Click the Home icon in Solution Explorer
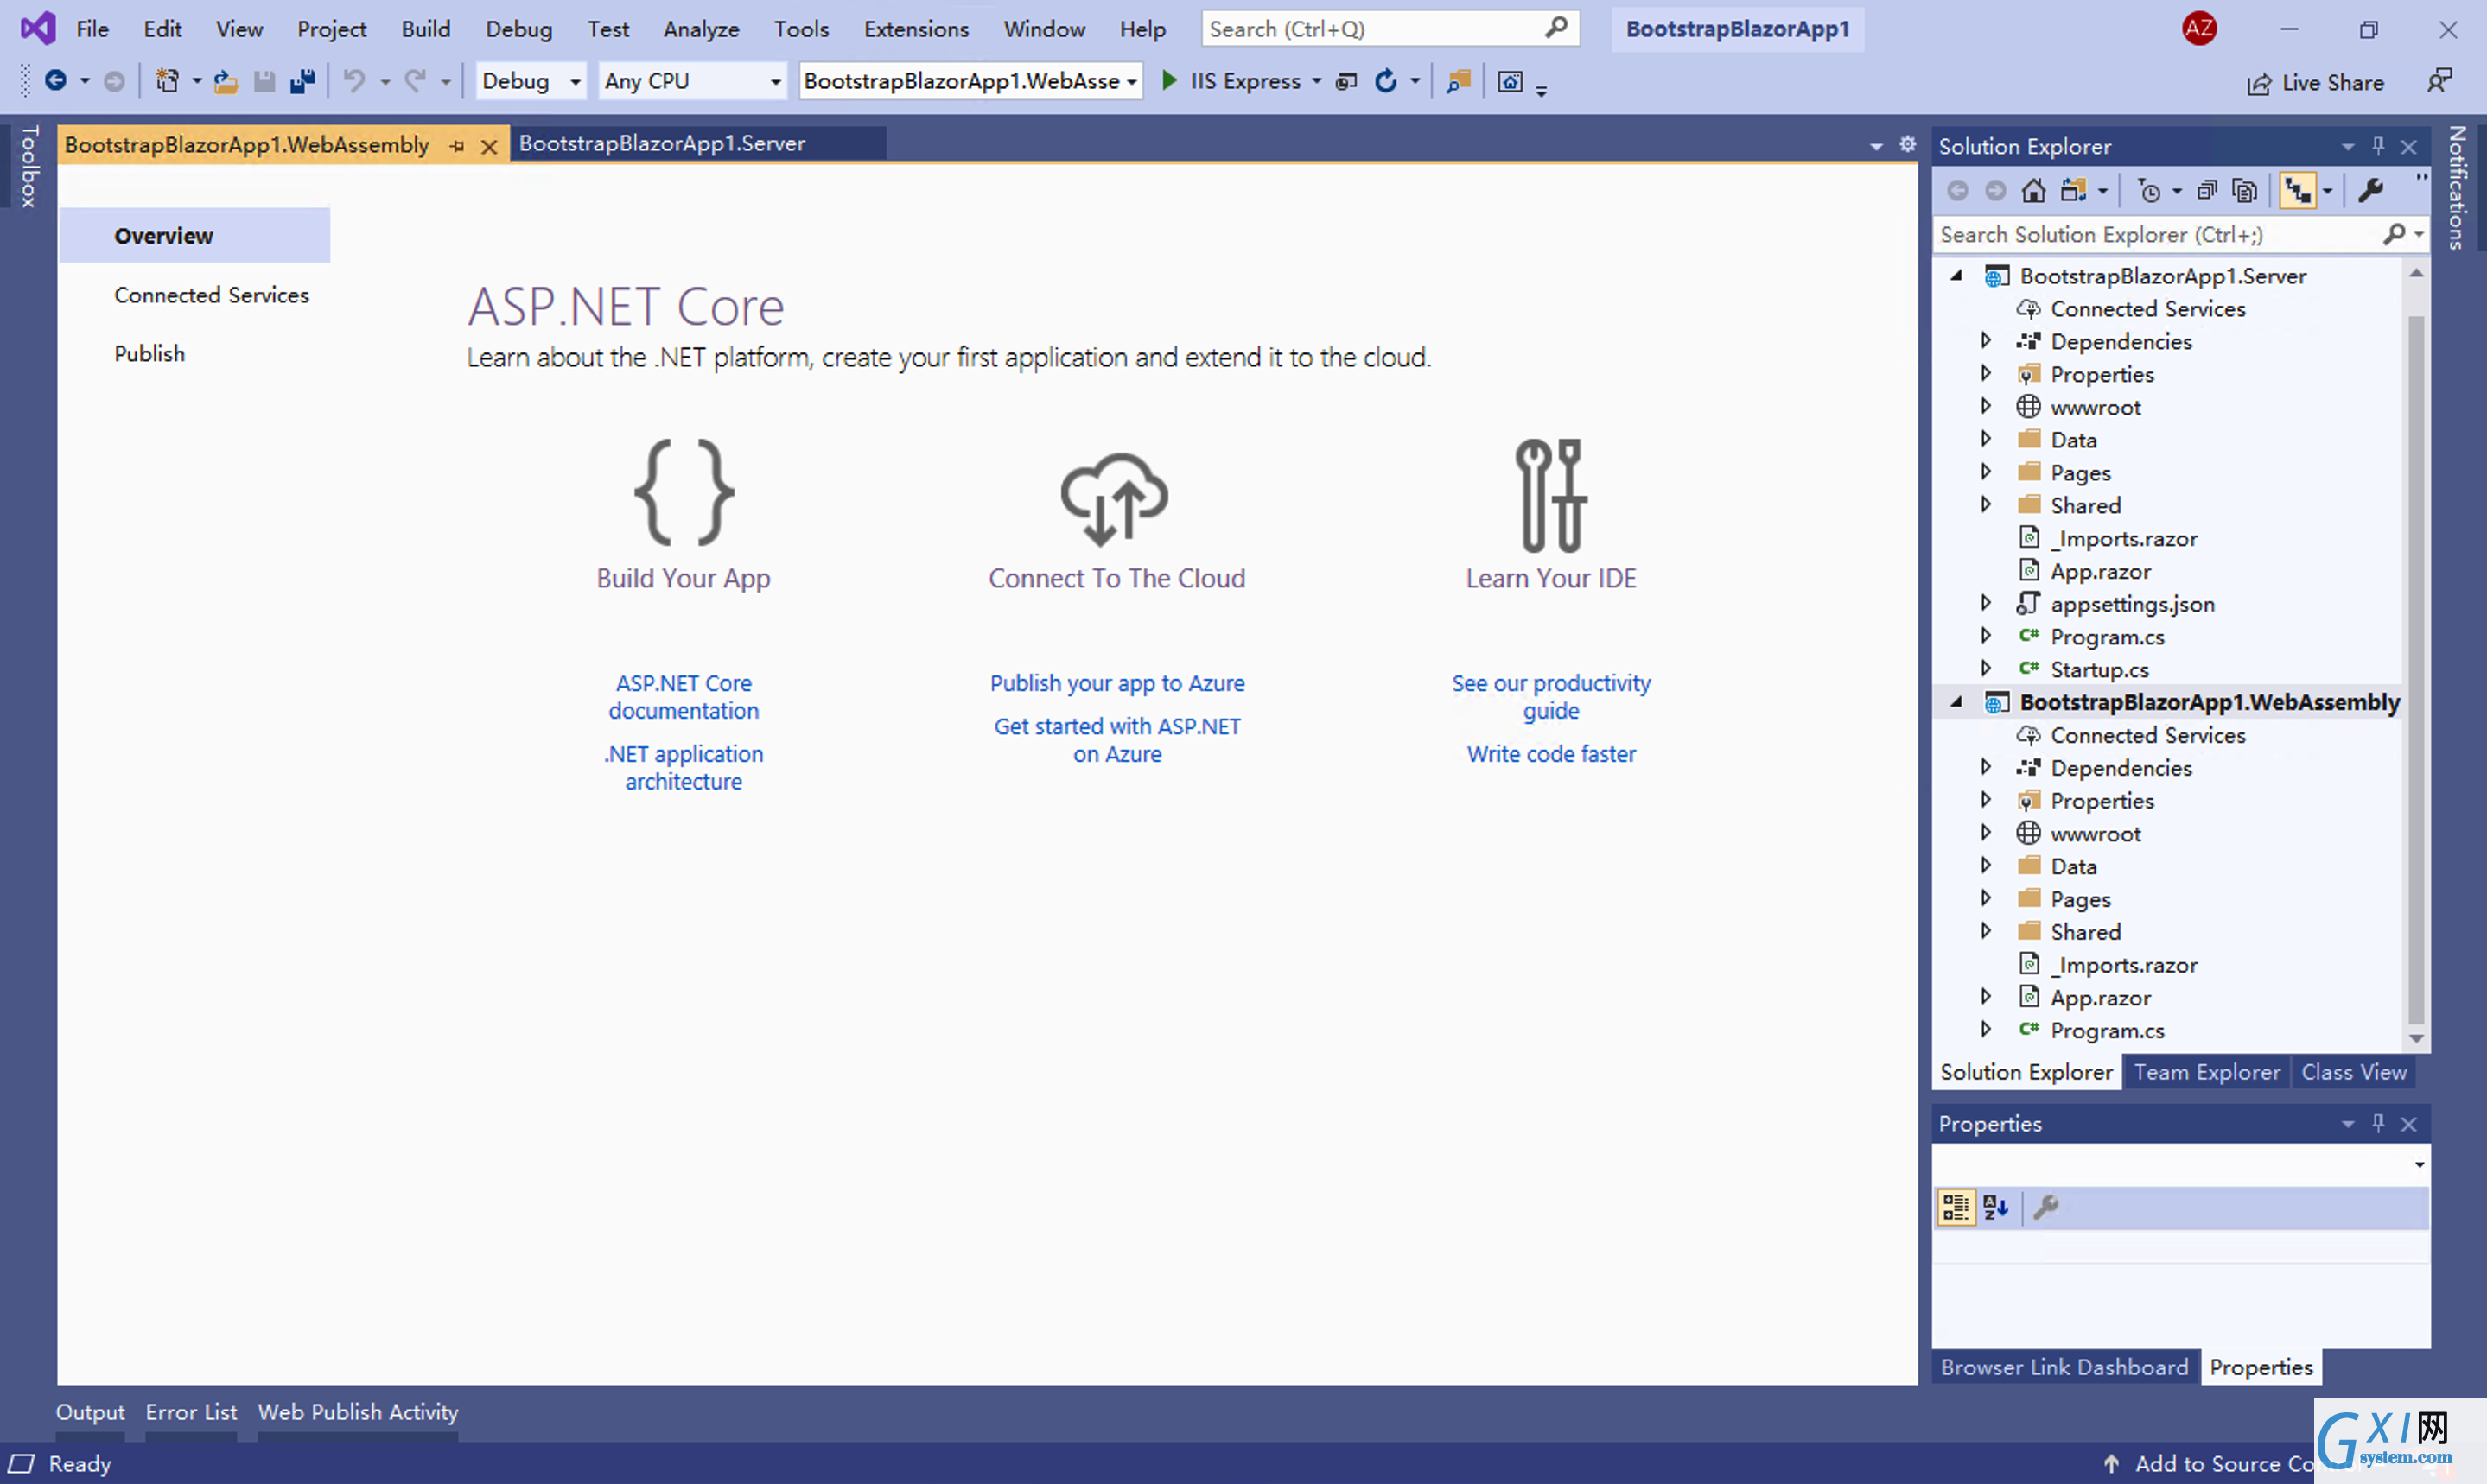This screenshot has width=2487, height=1484. pyautogui.click(x=2034, y=190)
